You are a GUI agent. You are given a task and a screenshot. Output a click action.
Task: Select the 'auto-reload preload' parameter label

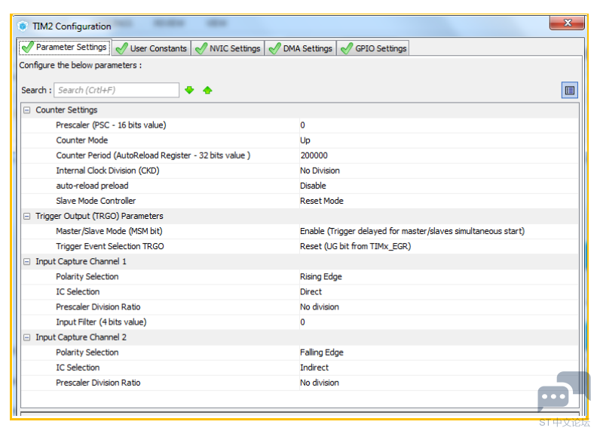[92, 186]
